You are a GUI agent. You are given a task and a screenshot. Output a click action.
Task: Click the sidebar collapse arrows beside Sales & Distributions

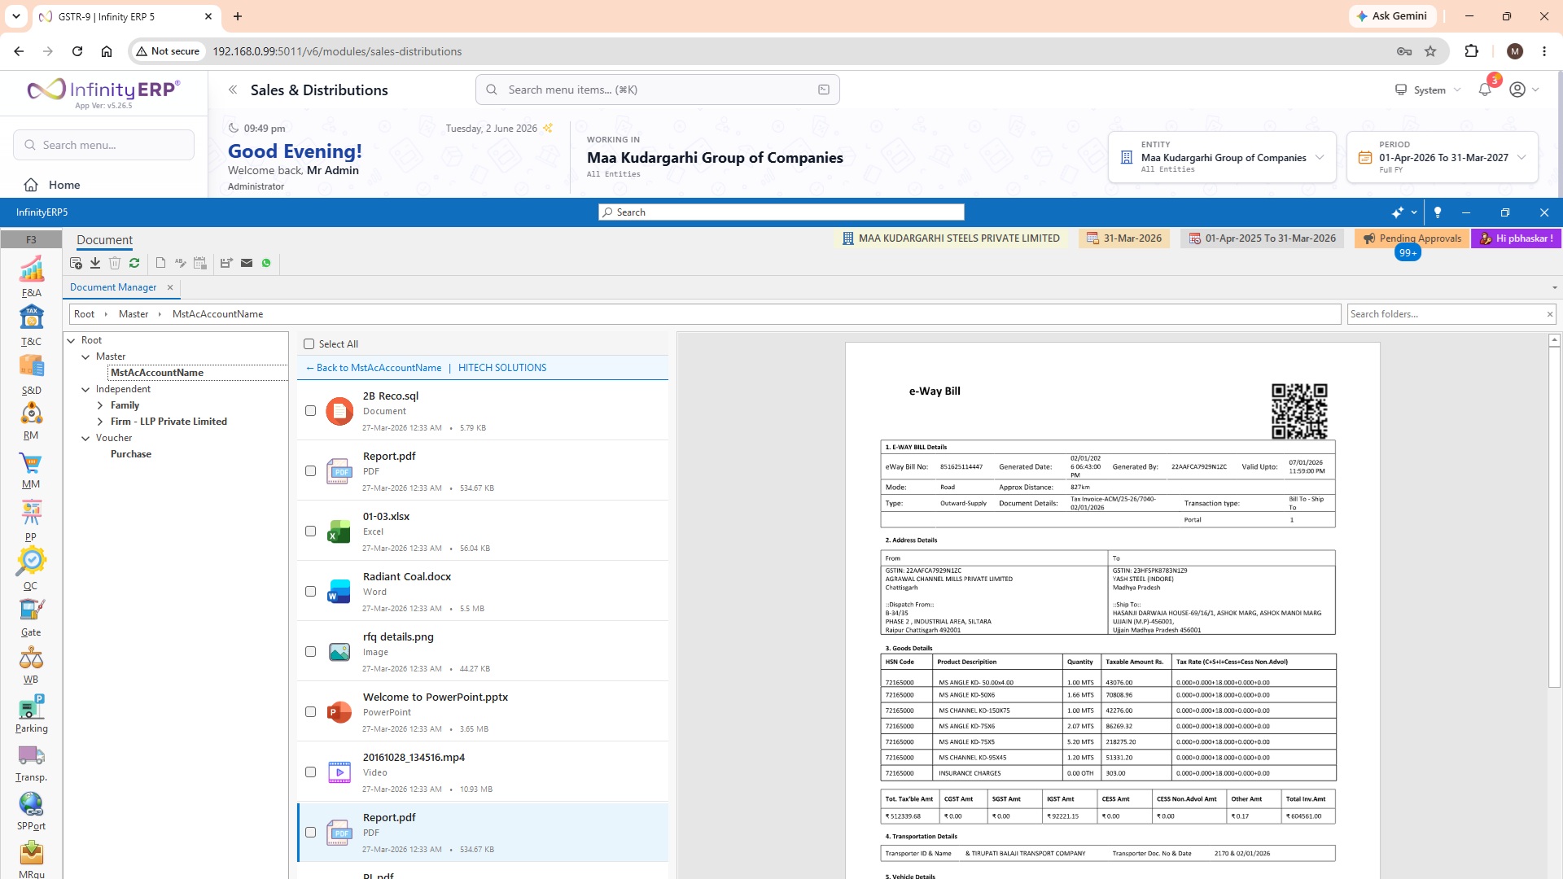click(233, 90)
